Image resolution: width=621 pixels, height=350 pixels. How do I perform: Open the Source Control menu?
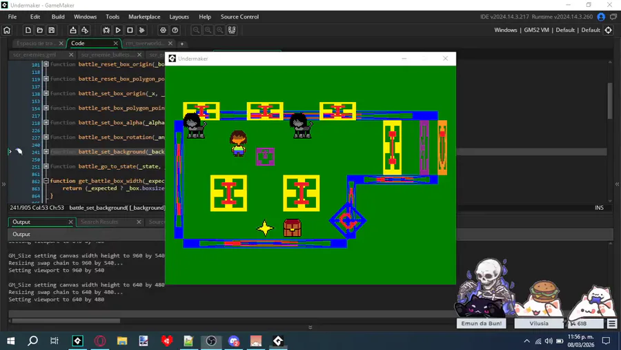(x=239, y=17)
